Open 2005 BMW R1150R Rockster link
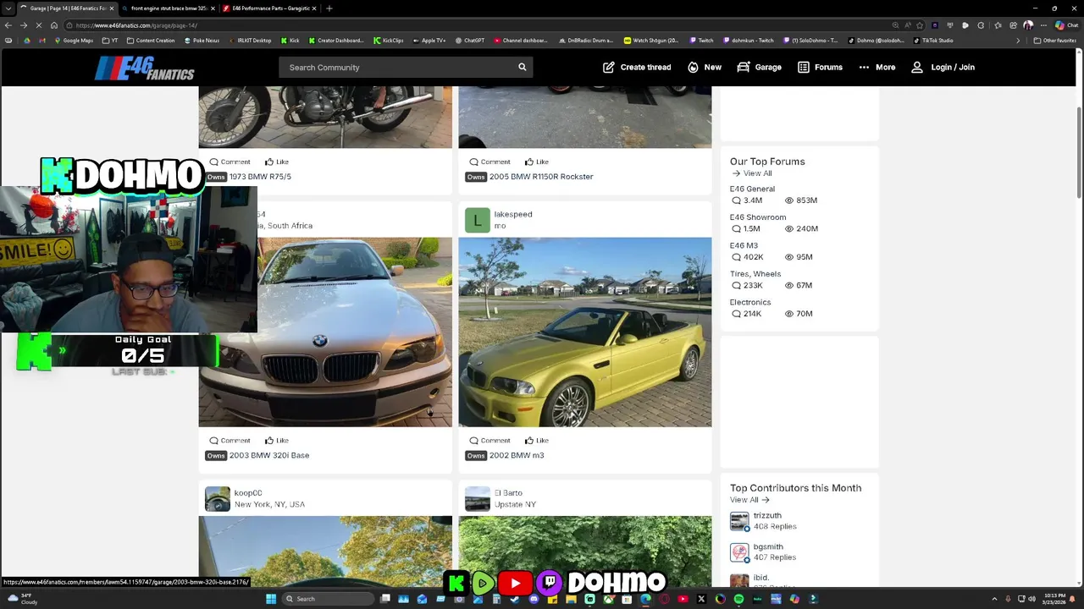The width and height of the screenshot is (1084, 609). [541, 177]
